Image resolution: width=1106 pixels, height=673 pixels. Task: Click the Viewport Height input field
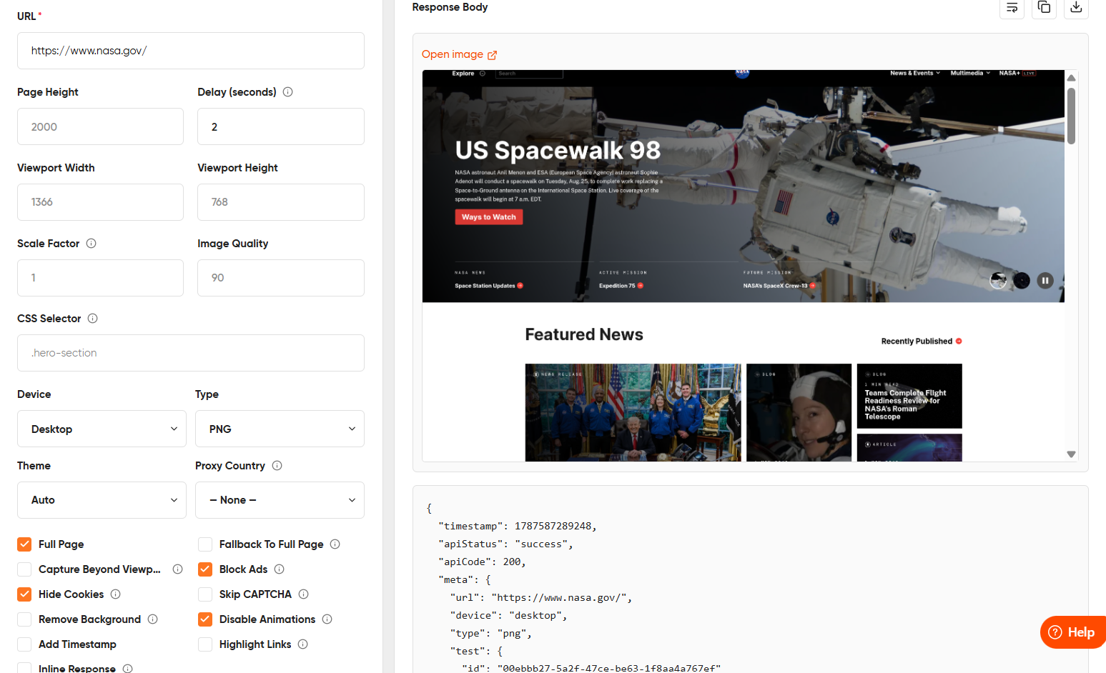[x=281, y=202]
